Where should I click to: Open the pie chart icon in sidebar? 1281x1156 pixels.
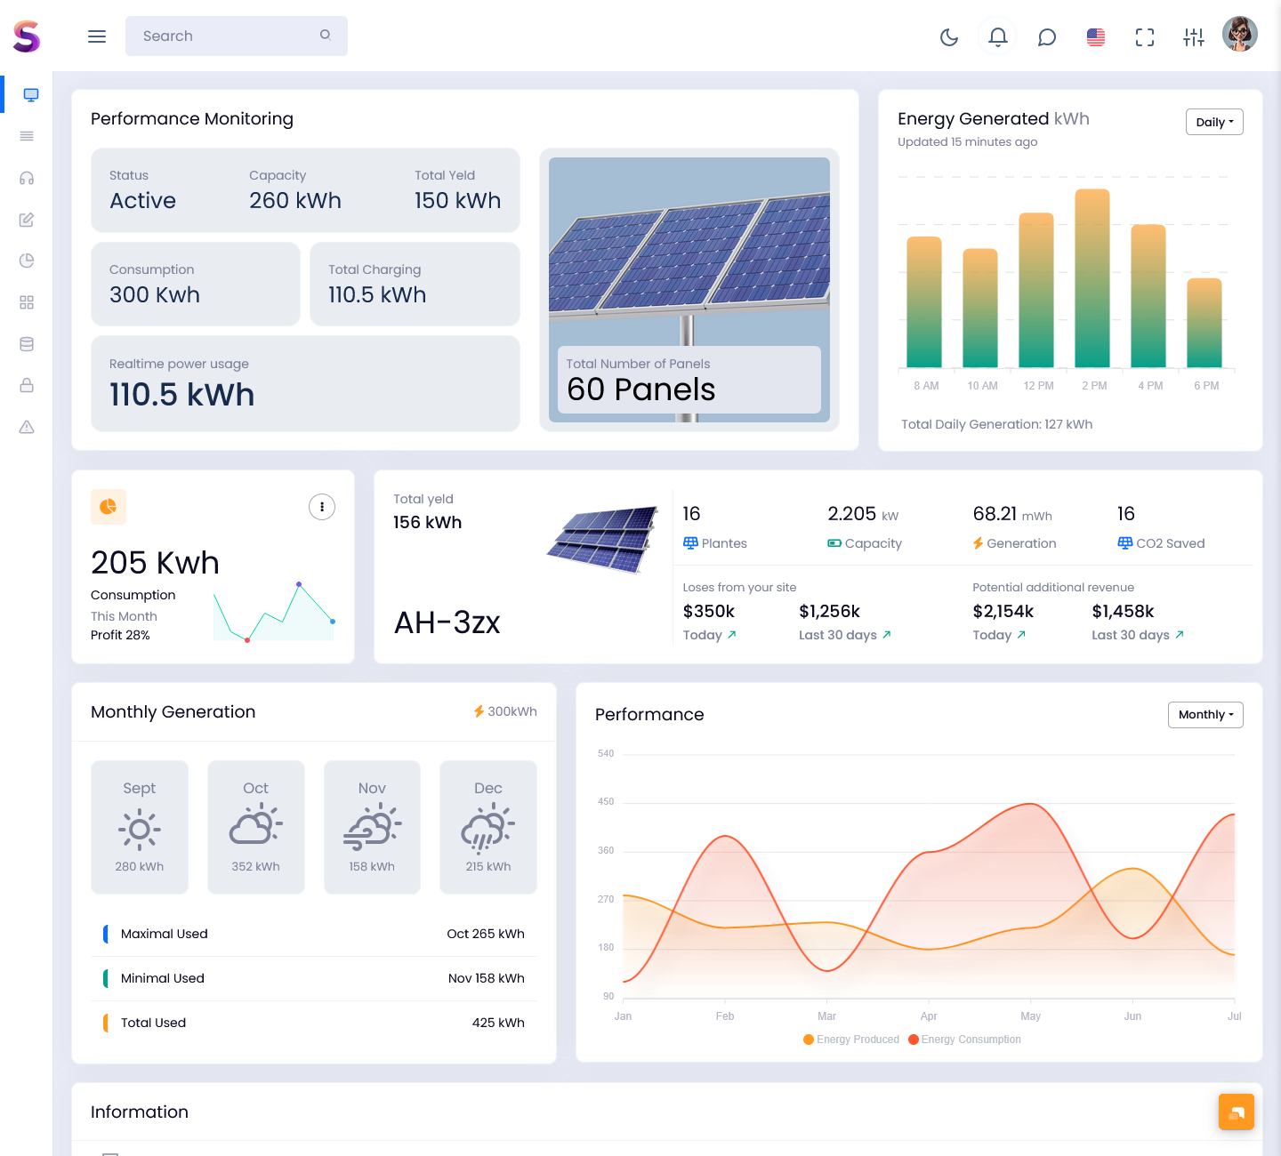[x=27, y=261]
